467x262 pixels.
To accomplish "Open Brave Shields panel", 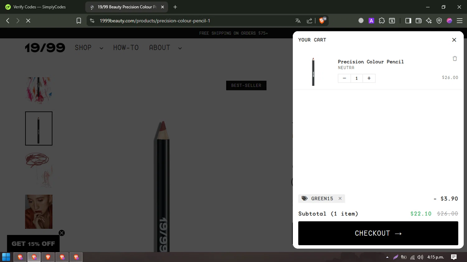I will coord(322,21).
